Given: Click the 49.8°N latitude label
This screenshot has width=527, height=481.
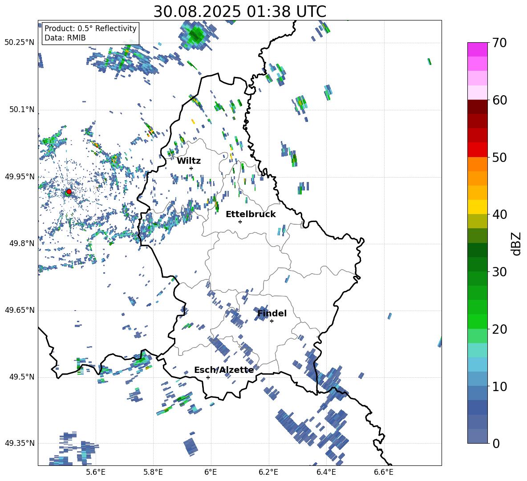Looking at the screenshot, I should pyautogui.click(x=22, y=243).
